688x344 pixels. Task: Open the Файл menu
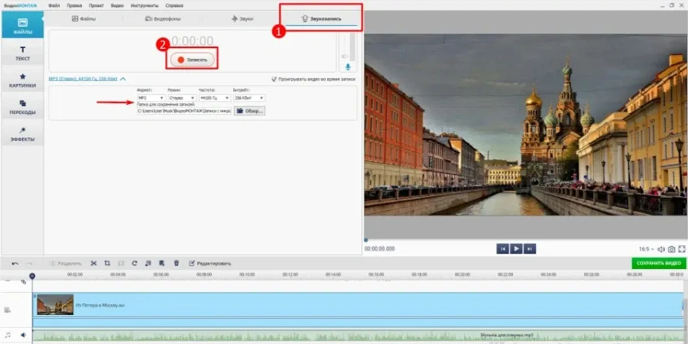click(x=54, y=5)
